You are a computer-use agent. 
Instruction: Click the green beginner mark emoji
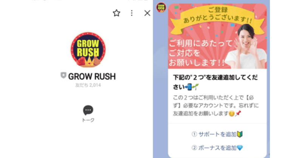(240, 134)
